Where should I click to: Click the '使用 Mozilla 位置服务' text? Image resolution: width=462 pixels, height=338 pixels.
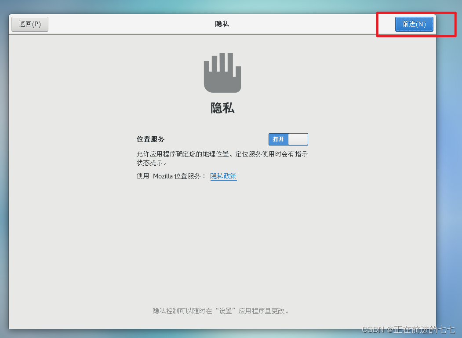(x=171, y=176)
